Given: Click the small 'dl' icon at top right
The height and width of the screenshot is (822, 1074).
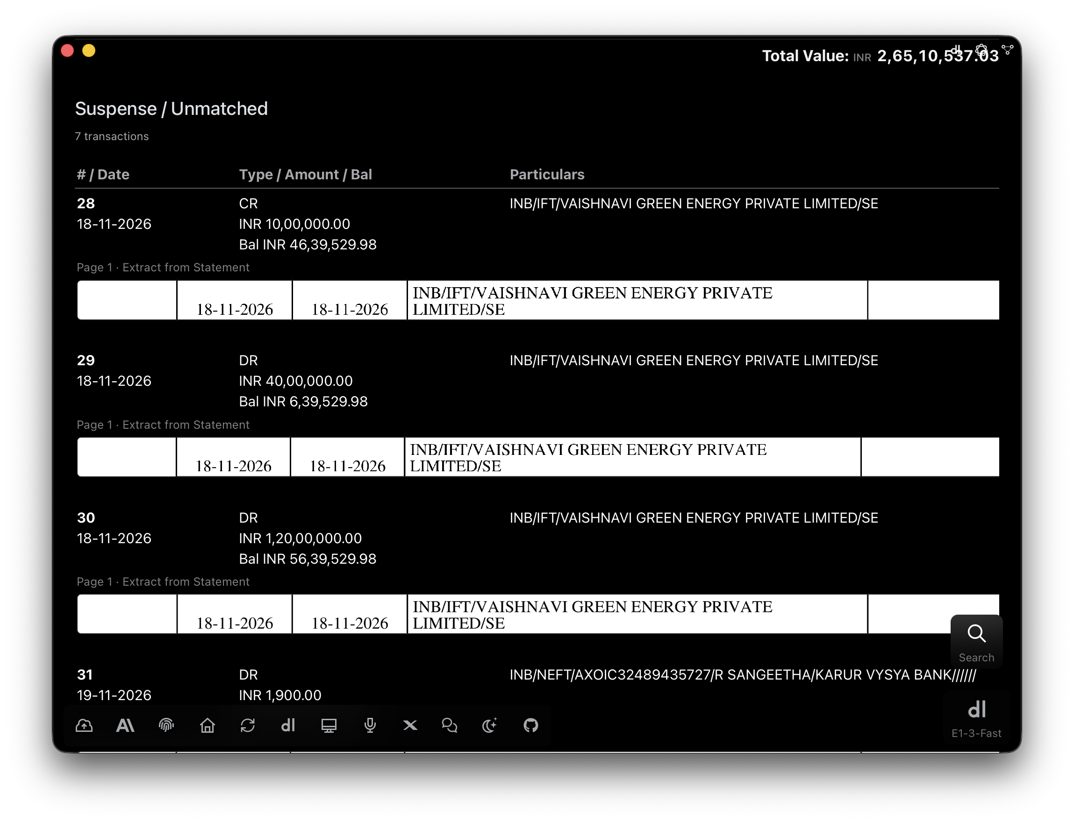Looking at the screenshot, I should 956,50.
